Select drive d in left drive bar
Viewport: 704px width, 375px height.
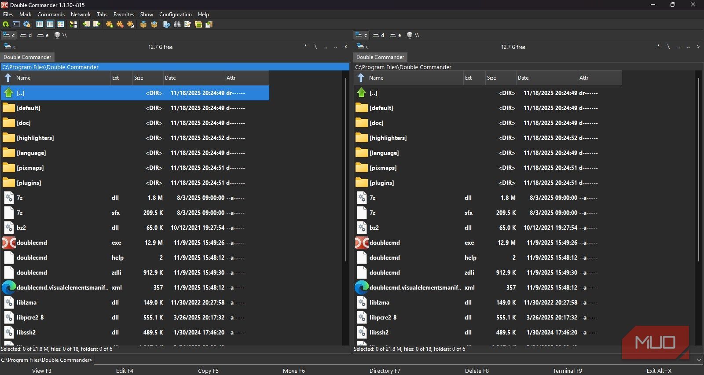pos(26,35)
